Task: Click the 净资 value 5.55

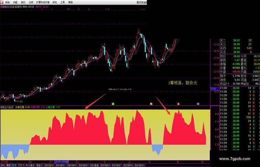Action: pyautogui.click(x=237, y=80)
